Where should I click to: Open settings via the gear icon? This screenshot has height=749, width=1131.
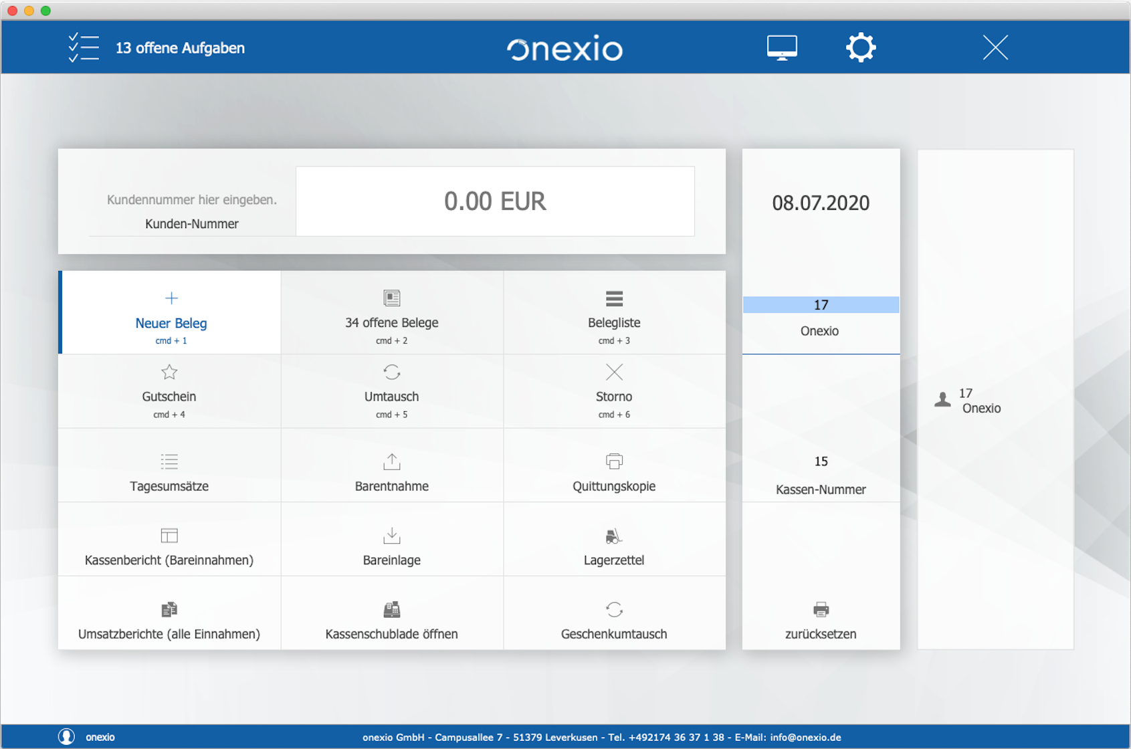coord(861,47)
